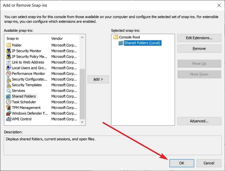Click the WMI Control icon
Image resolution: width=225 pixels, height=171 pixels.
8,119
